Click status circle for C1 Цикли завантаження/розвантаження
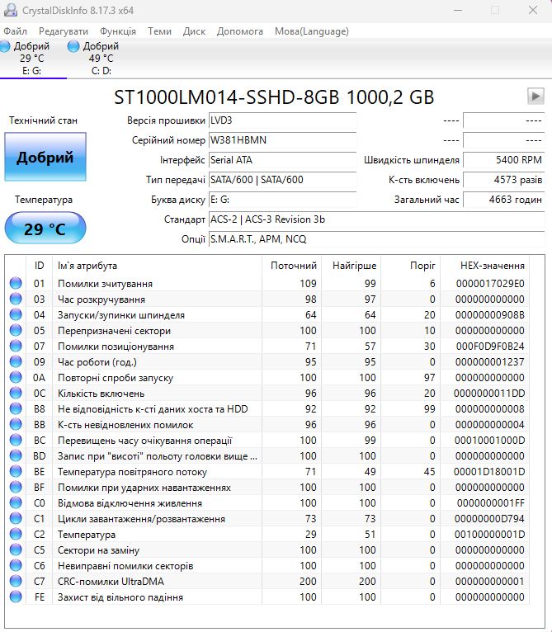The height and width of the screenshot is (632, 552). [x=16, y=518]
